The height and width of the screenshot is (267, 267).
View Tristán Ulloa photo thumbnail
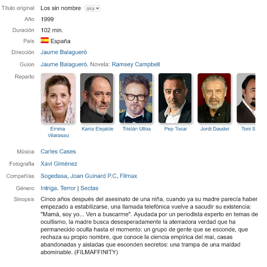coord(136,98)
